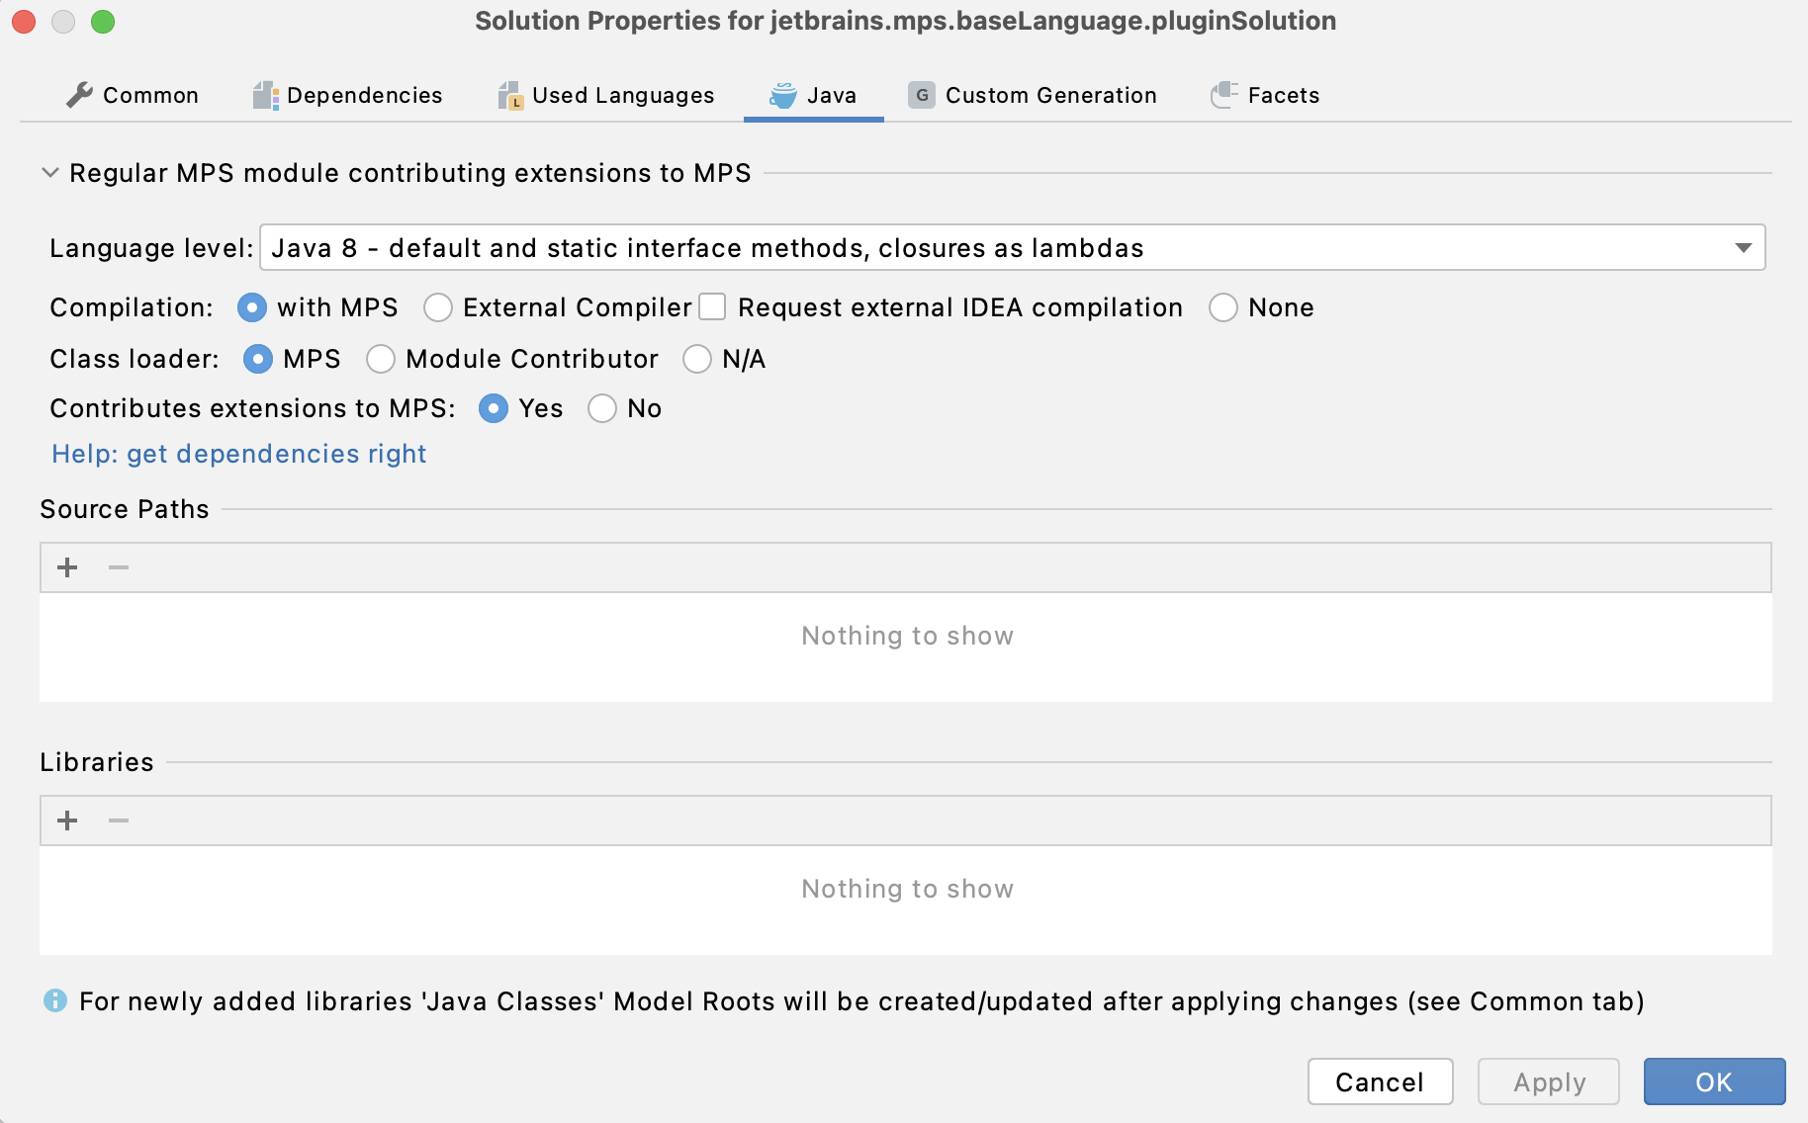
Task: Add a library using the plus icon
Action: [x=66, y=820]
